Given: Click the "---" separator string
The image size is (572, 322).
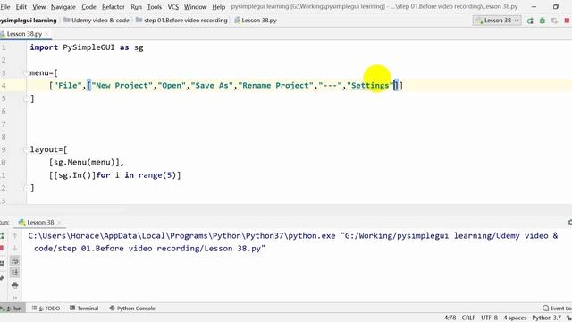Looking at the screenshot, I should [x=330, y=86].
